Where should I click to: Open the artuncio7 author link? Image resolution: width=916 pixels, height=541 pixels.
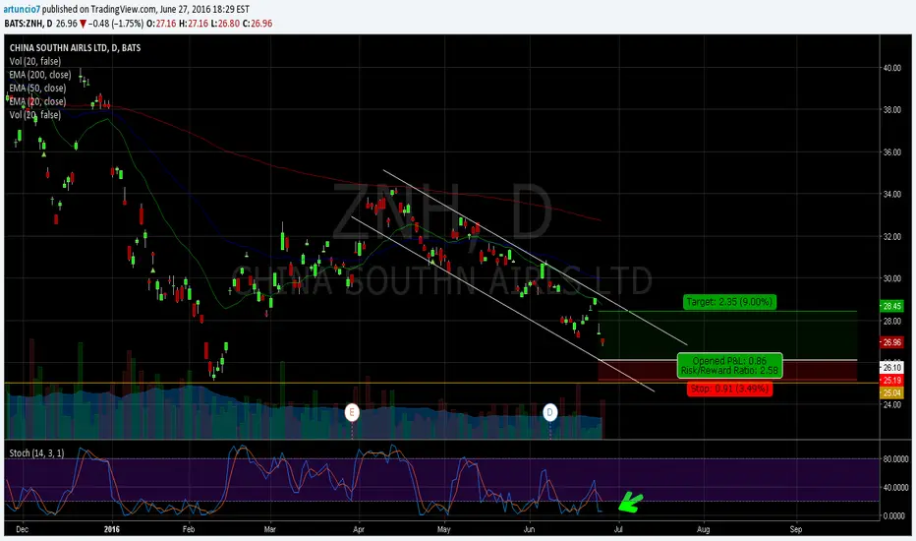click(x=23, y=10)
